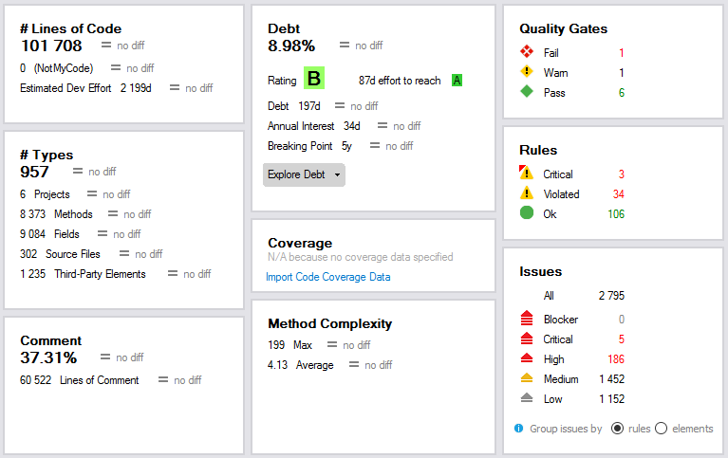This screenshot has height=458, width=728.
Task: Open medium issues count 1 452
Action: point(611,379)
